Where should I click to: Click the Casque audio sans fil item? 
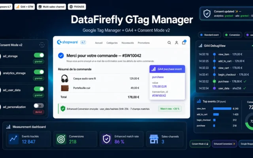point(84,79)
